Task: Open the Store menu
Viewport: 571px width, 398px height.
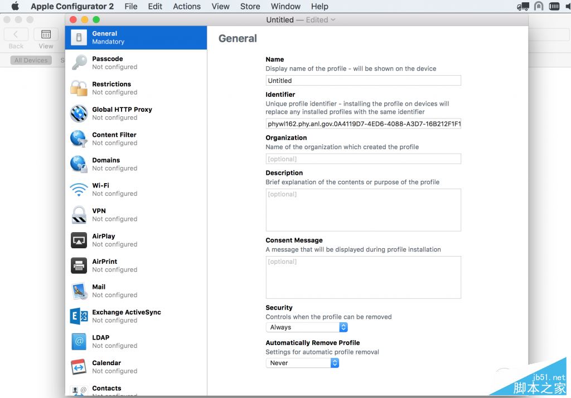Action: 250,6
